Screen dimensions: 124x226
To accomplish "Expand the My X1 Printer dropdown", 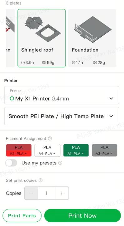I will [x=62, y=95].
